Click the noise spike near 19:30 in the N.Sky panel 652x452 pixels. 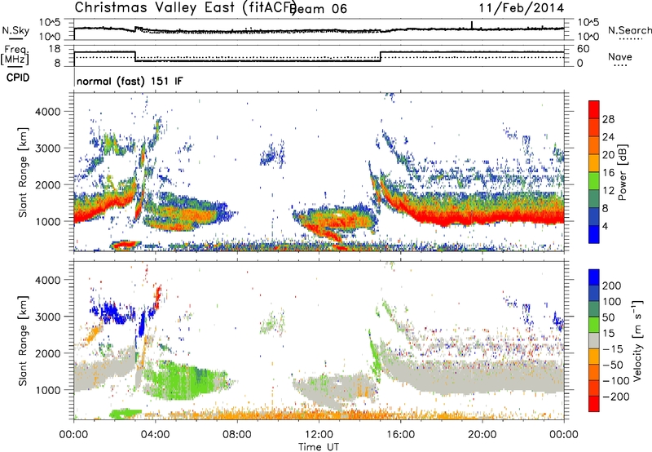click(x=472, y=25)
